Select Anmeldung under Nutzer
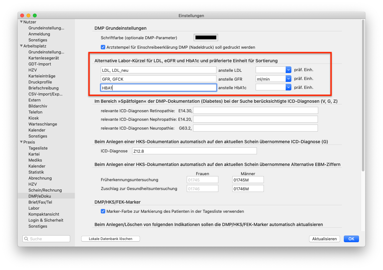Image resolution: width=383 pixels, height=270 pixels. [x=39, y=34]
